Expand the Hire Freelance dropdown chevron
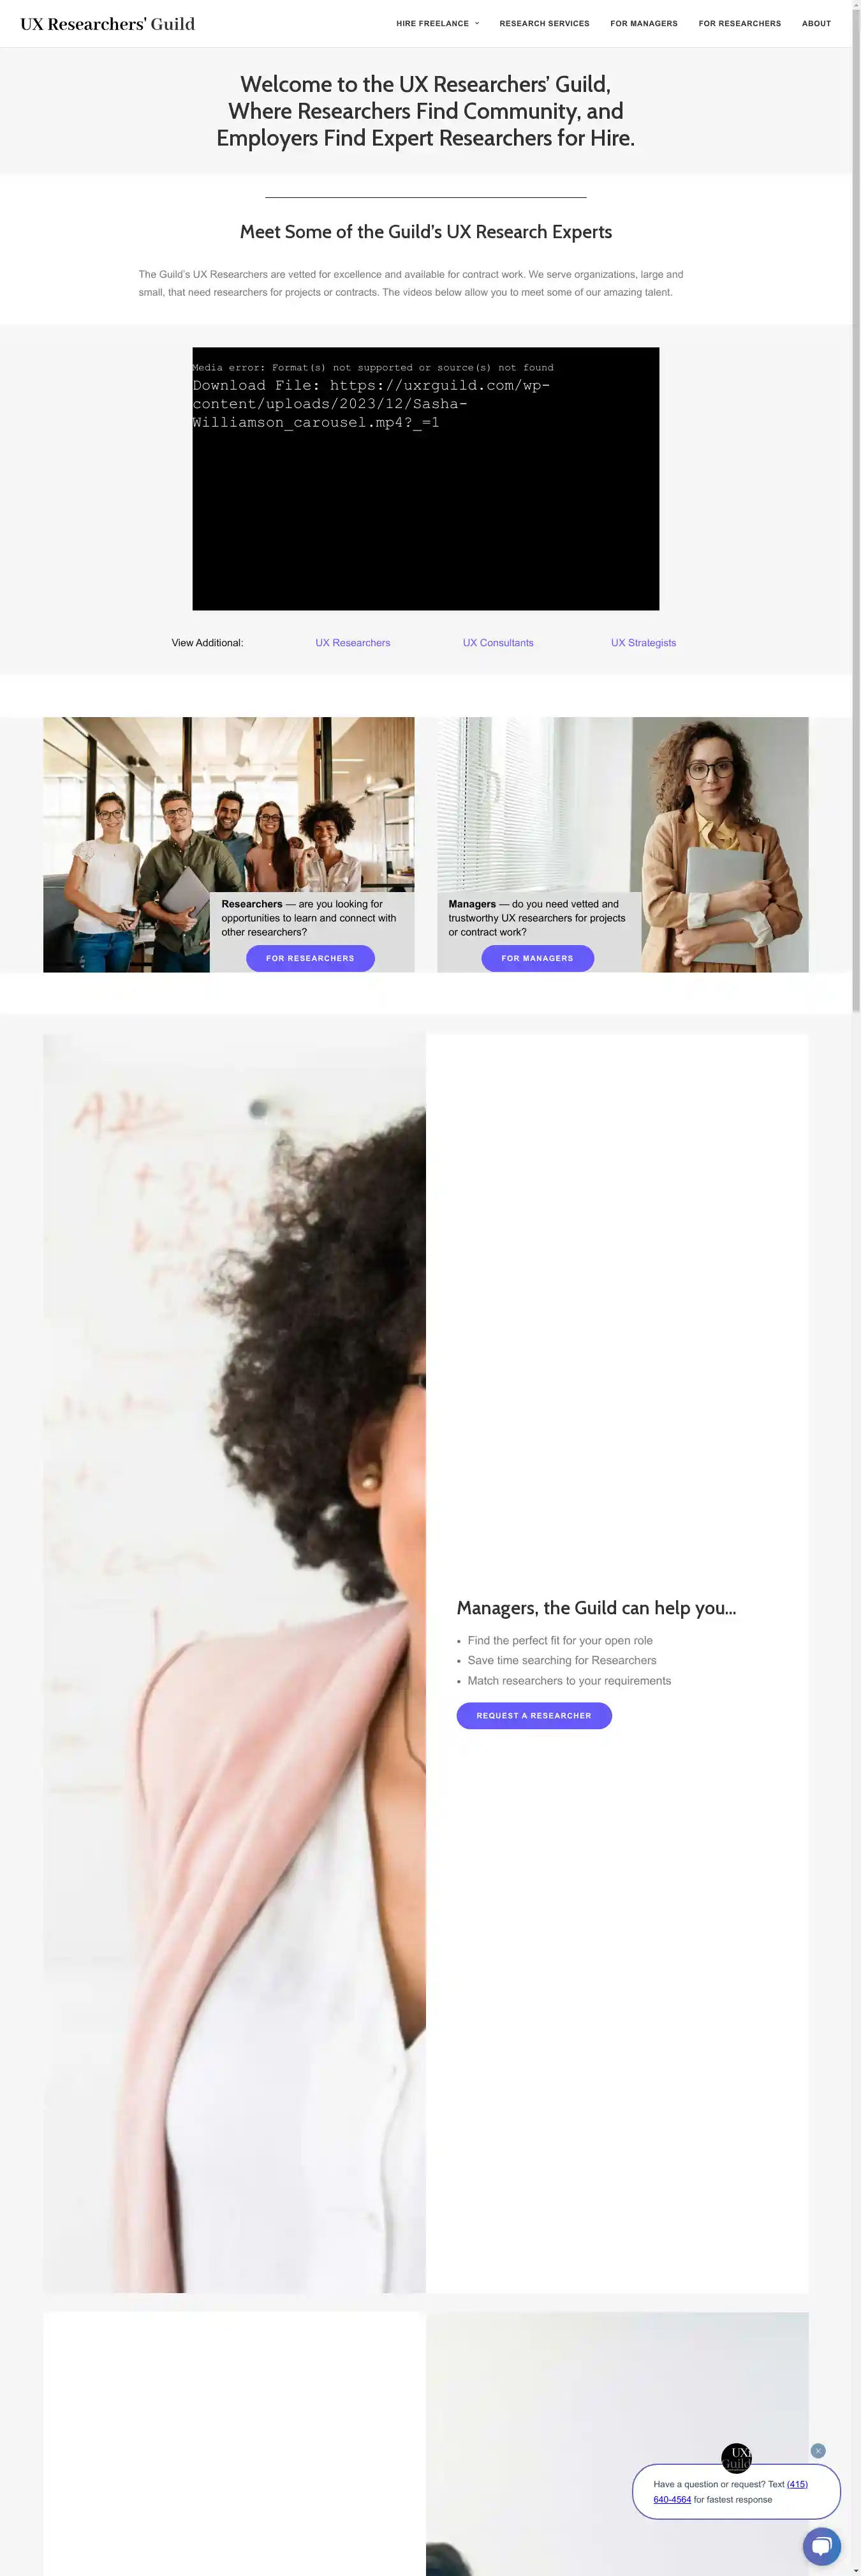The height and width of the screenshot is (2576, 861). coord(476,23)
